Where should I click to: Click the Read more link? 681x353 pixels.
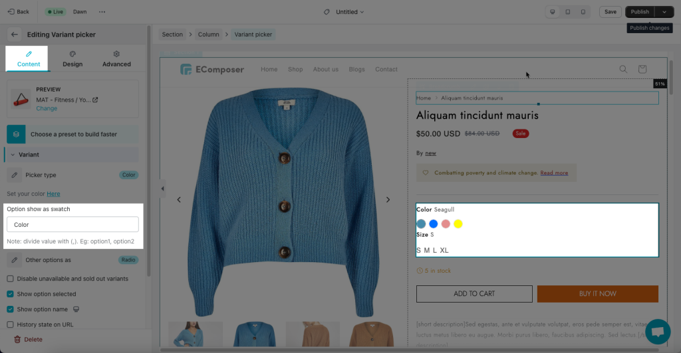pos(554,173)
